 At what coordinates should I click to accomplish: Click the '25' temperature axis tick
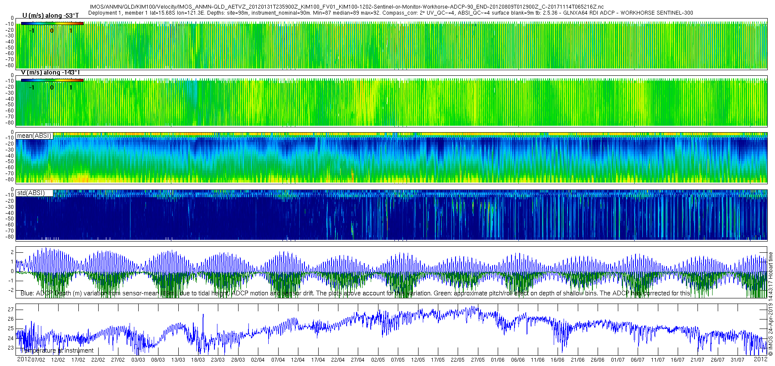[x=11, y=329]
